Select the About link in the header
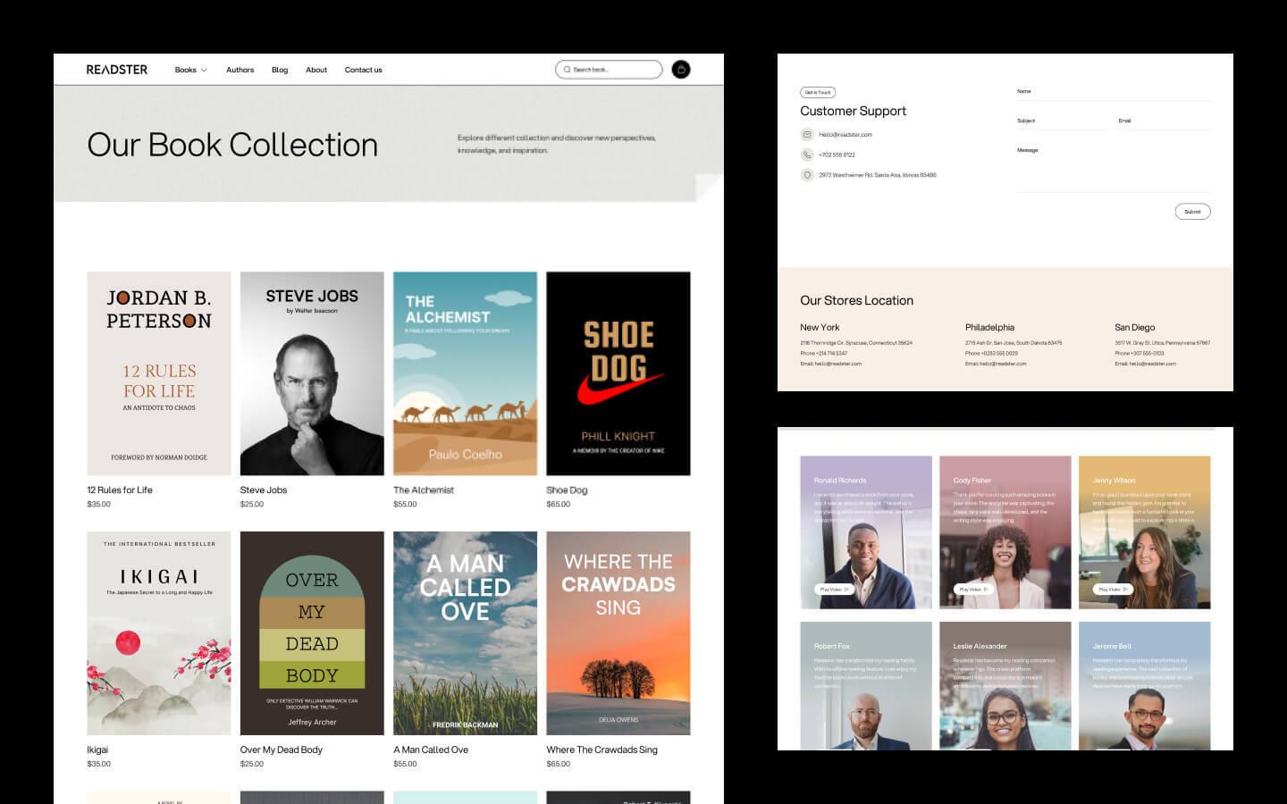This screenshot has width=1287, height=804. 316,69
